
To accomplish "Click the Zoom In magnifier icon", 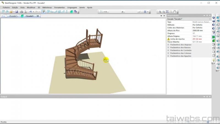I will tap(160, 12).
